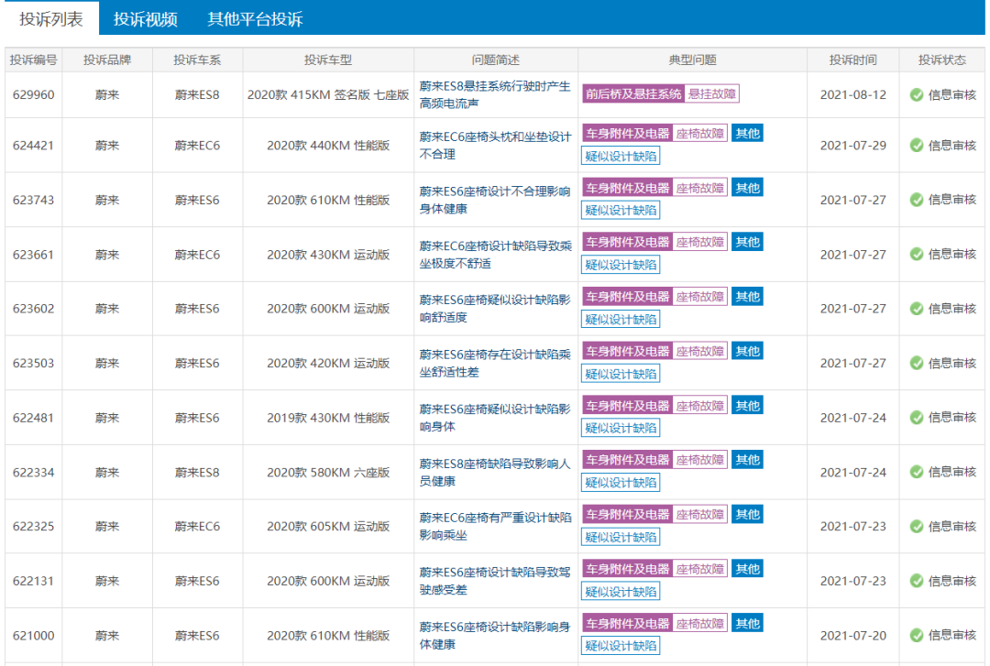
Task: Open complaint 蔚来ES6座椅疑似设计缺陷影响舒适度
Action: [495, 309]
